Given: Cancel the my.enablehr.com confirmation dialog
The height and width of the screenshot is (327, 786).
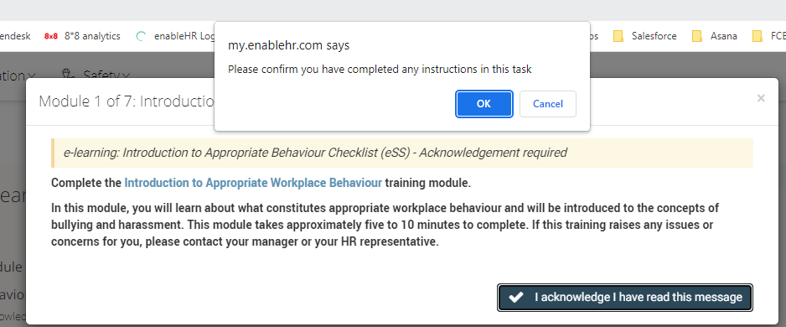Looking at the screenshot, I should pyautogui.click(x=547, y=104).
